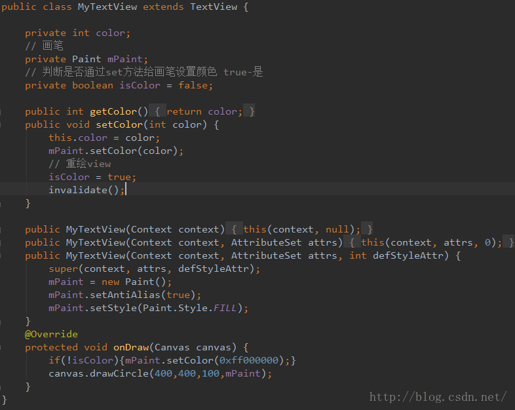Click the mPaint argument inside drawCircle
Viewport: 515px width, 410px height.
pyautogui.click(x=242, y=373)
